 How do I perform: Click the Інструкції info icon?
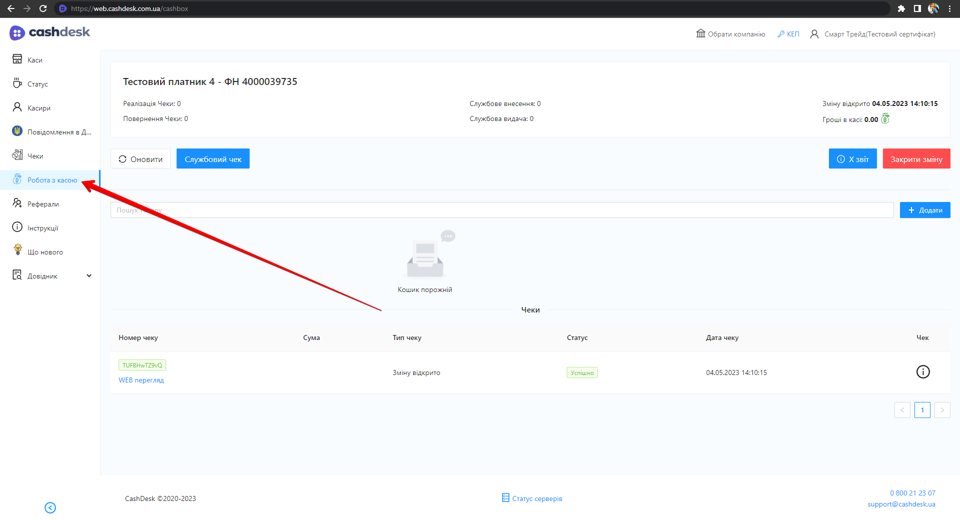coord(17,227)
